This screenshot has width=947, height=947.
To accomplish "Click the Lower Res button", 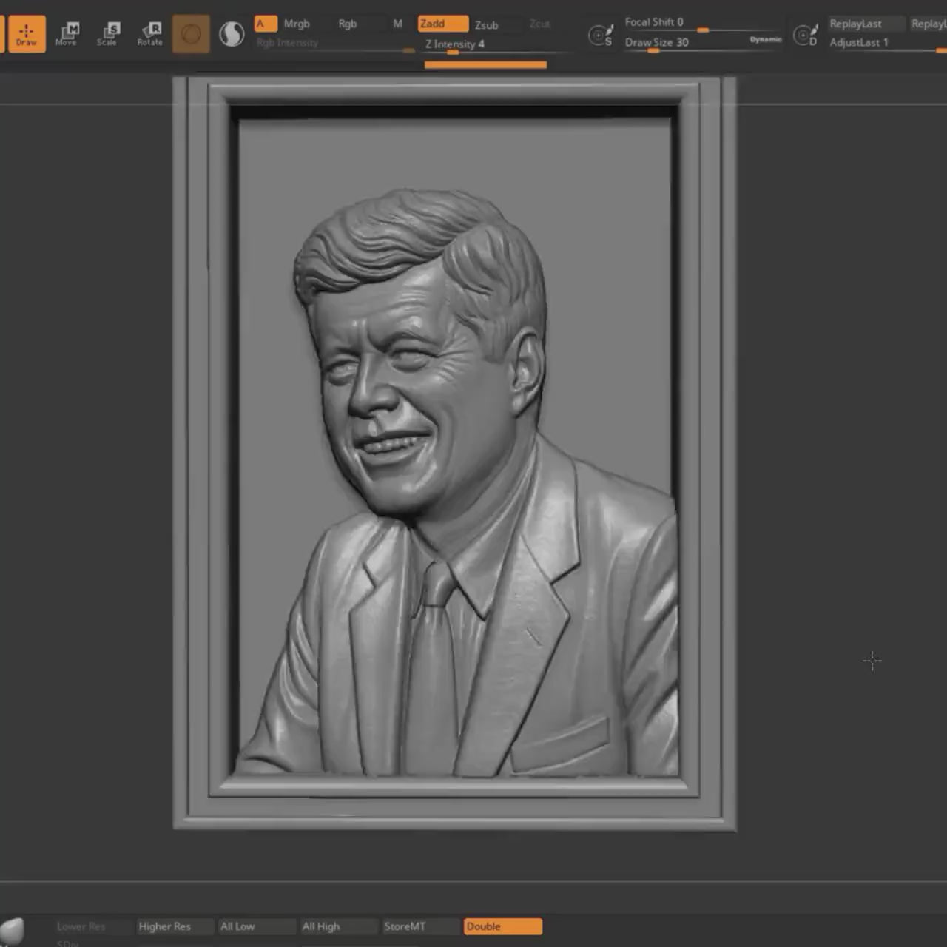I will pos(92,926).
